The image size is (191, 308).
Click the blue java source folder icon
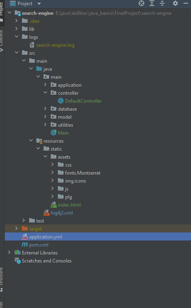[39, 69]
